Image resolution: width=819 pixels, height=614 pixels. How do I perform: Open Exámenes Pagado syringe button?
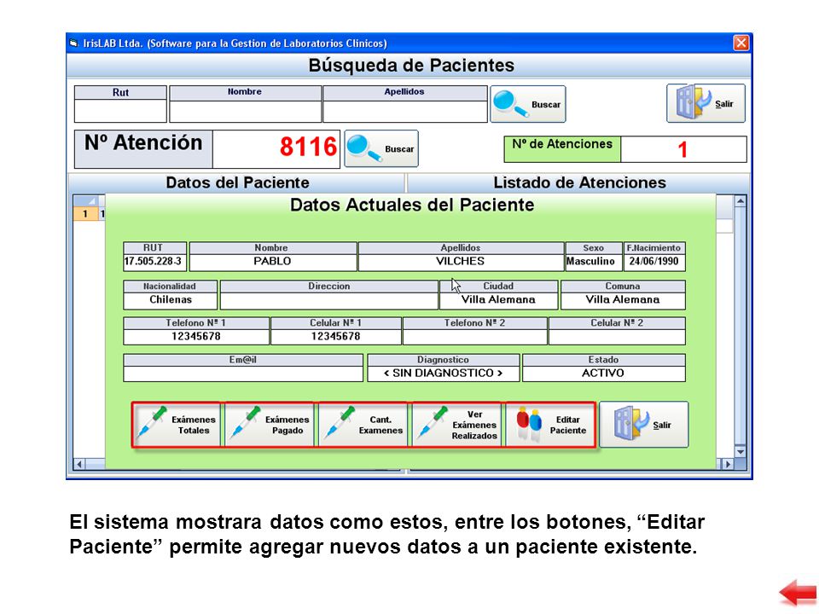click(x=270, y=425)
